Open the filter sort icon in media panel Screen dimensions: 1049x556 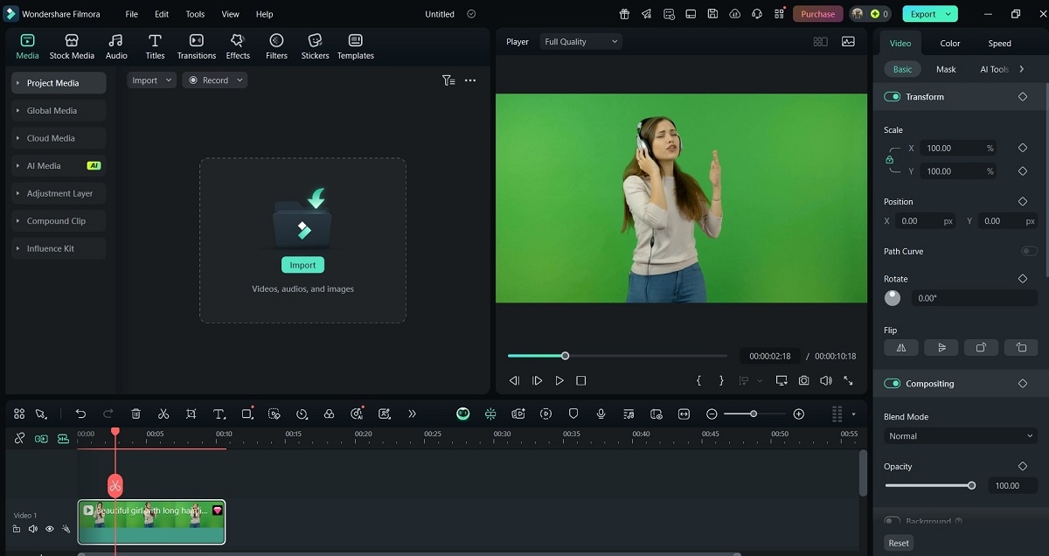(448, 80)
